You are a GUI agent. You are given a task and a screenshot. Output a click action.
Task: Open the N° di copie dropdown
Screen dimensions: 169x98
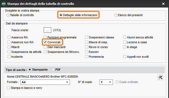click(106, 82)
